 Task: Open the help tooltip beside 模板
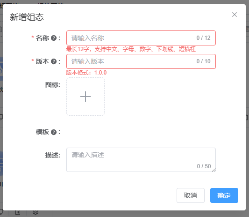(54, 132)
